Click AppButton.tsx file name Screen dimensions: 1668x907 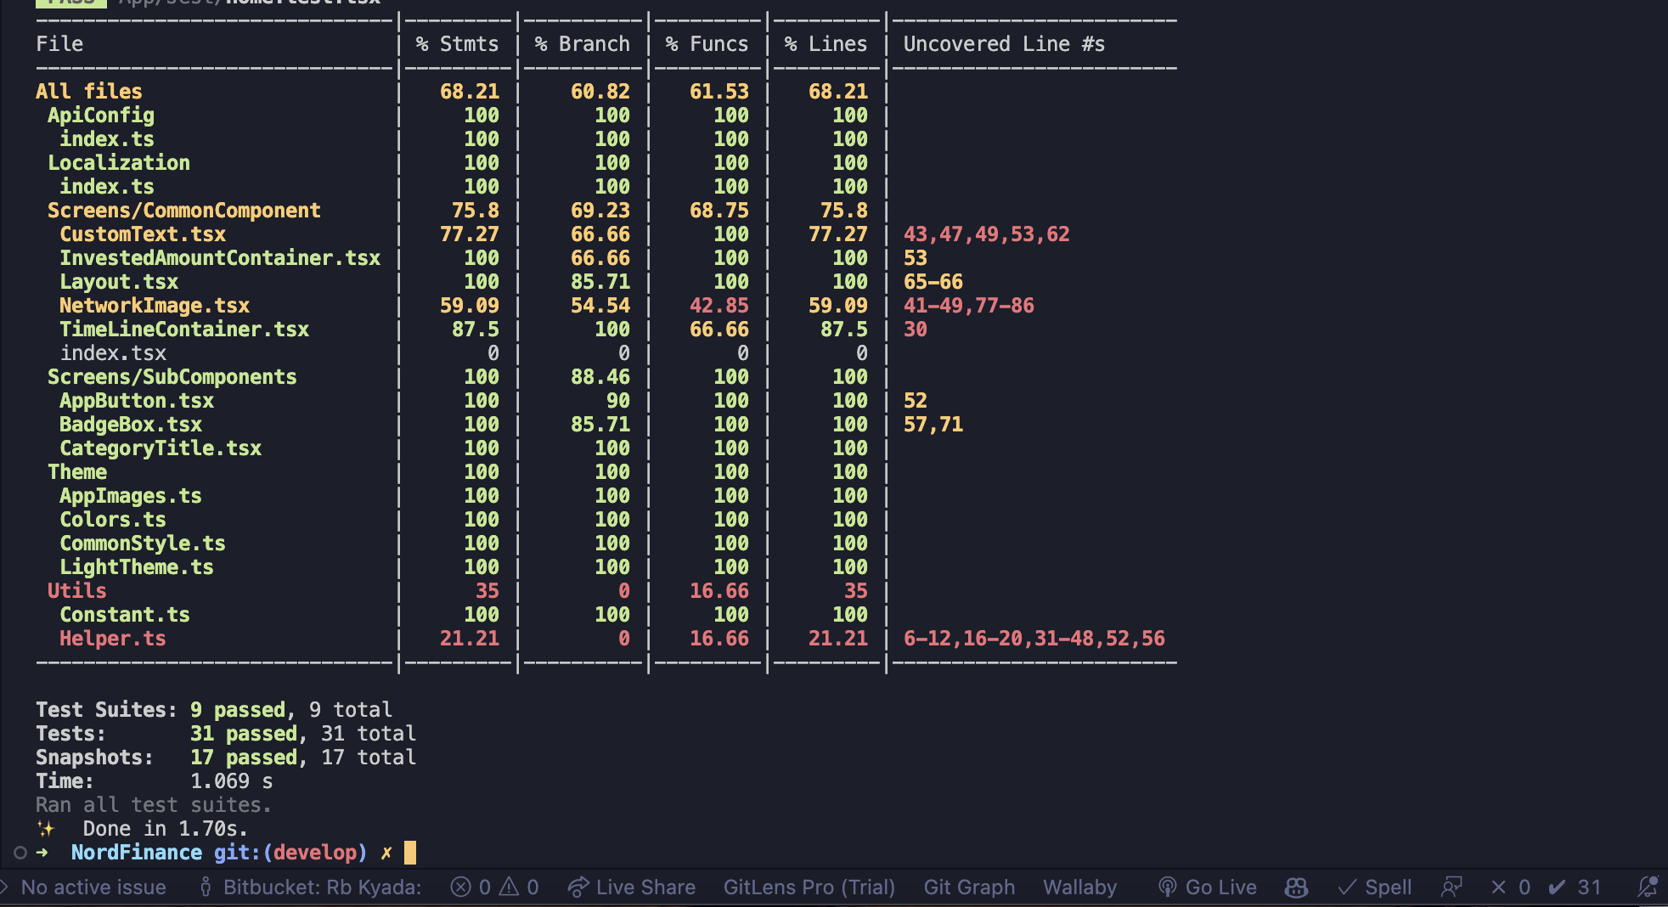[x=137, y=401]
